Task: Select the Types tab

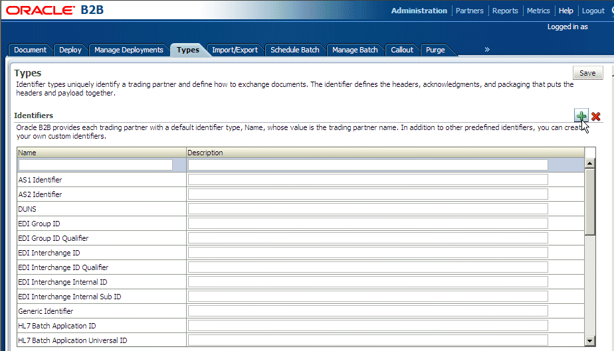Action: pos(188,50)
